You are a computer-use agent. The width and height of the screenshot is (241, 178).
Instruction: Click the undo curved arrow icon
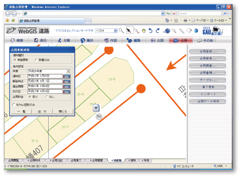[150, 31]
